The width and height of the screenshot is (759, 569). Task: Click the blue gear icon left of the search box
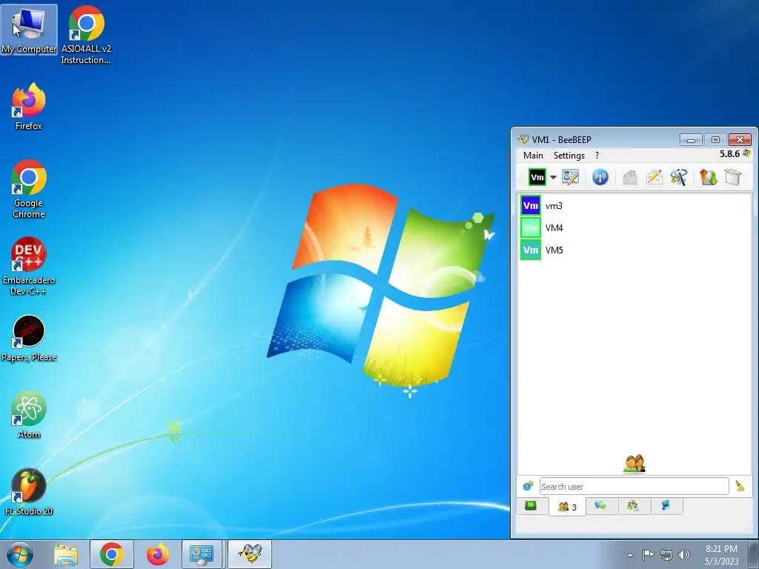coord(528,486)
